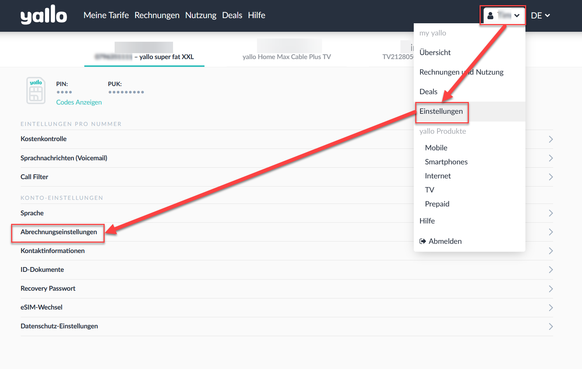Open Sprachnachrichten (Voicemail) settings
The width and height of the screenshot is (582, 369).
point(287,158)
